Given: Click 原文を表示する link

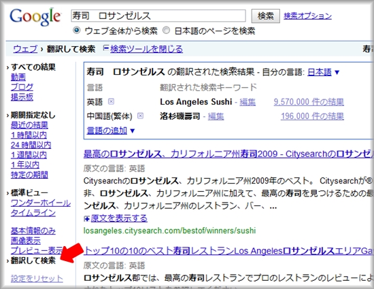Looking at the screenshot, I should [x=119, y=218].
